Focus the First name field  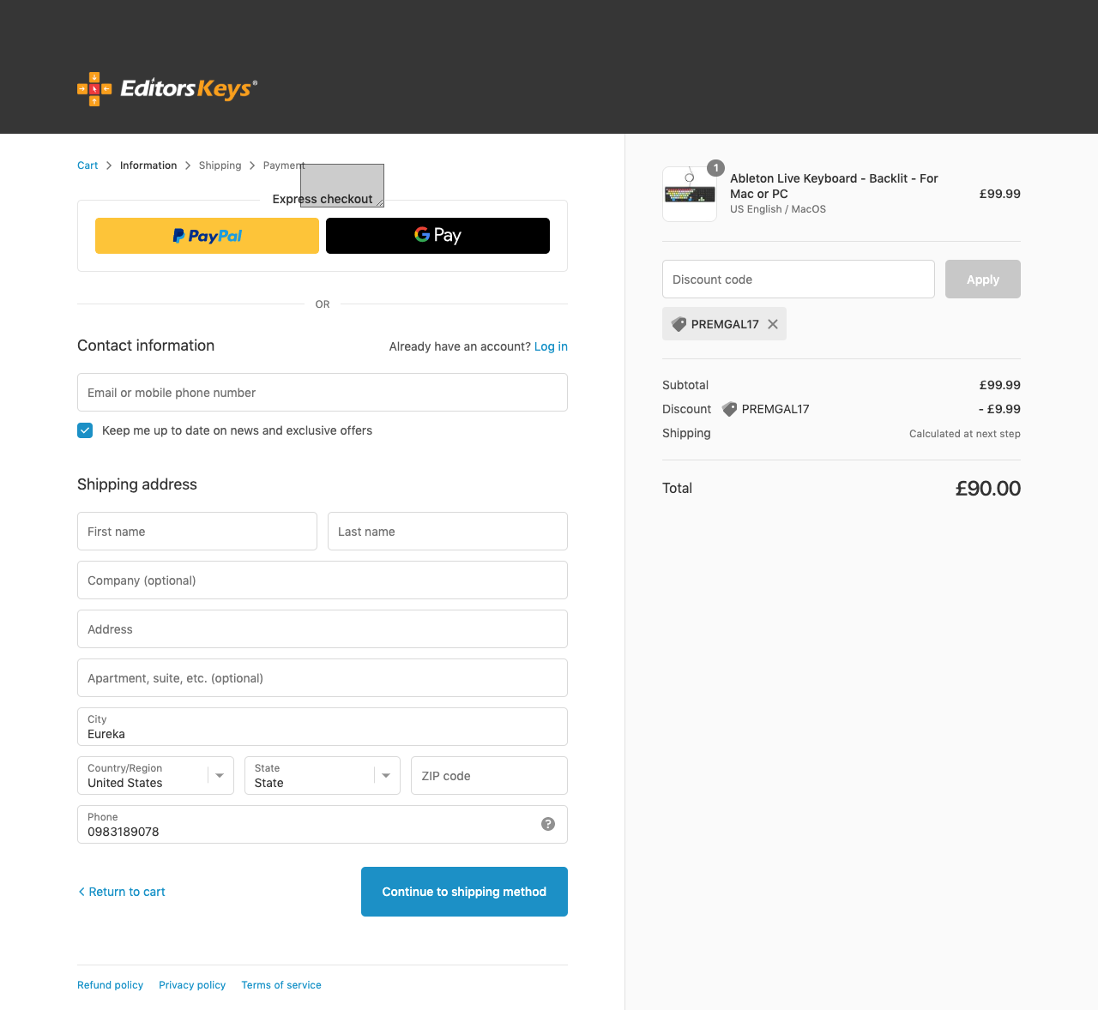(x=197, y=532)
